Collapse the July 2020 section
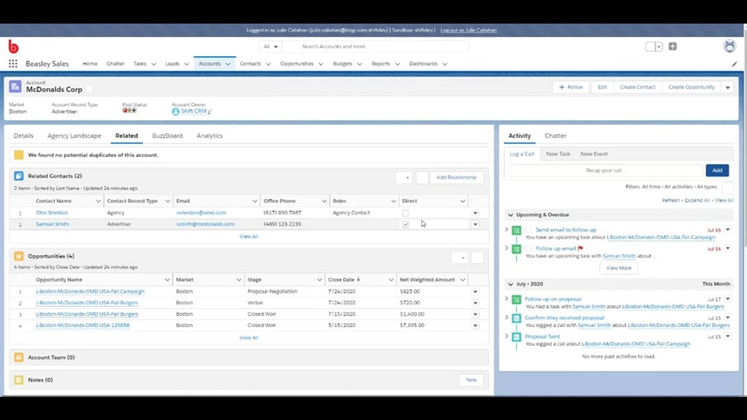This screenshot has height=420, width=747. [x=510, y=284]
